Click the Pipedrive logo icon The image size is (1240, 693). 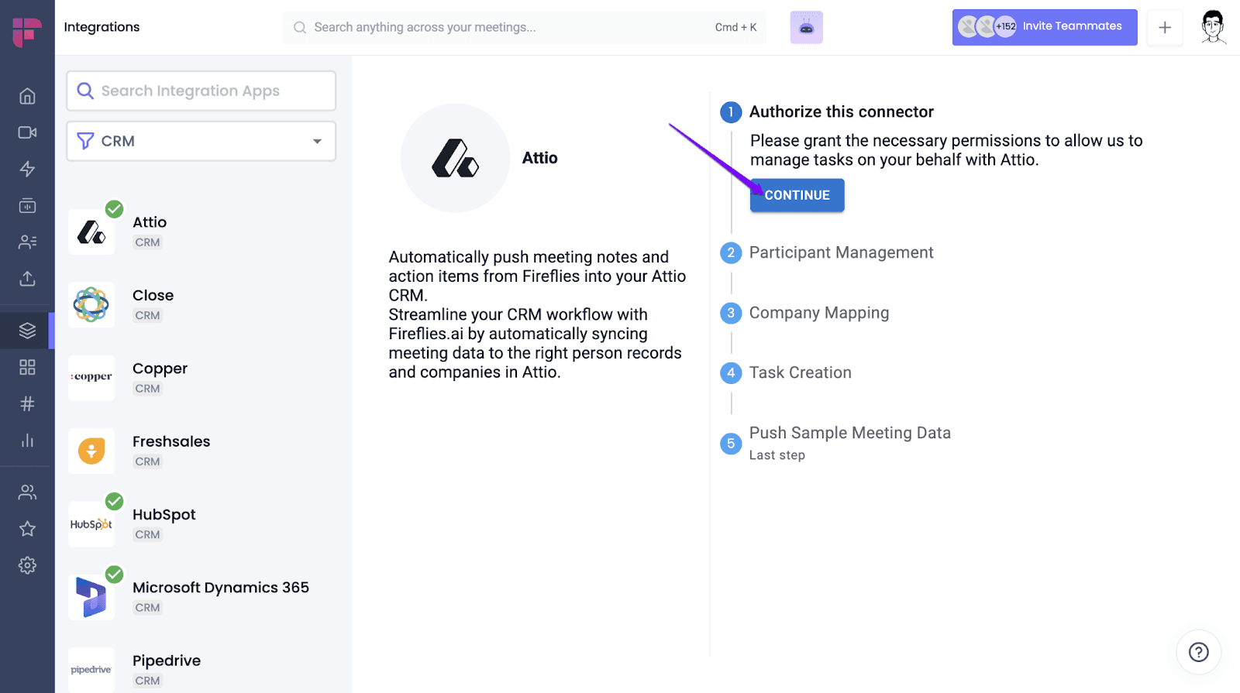91,670
